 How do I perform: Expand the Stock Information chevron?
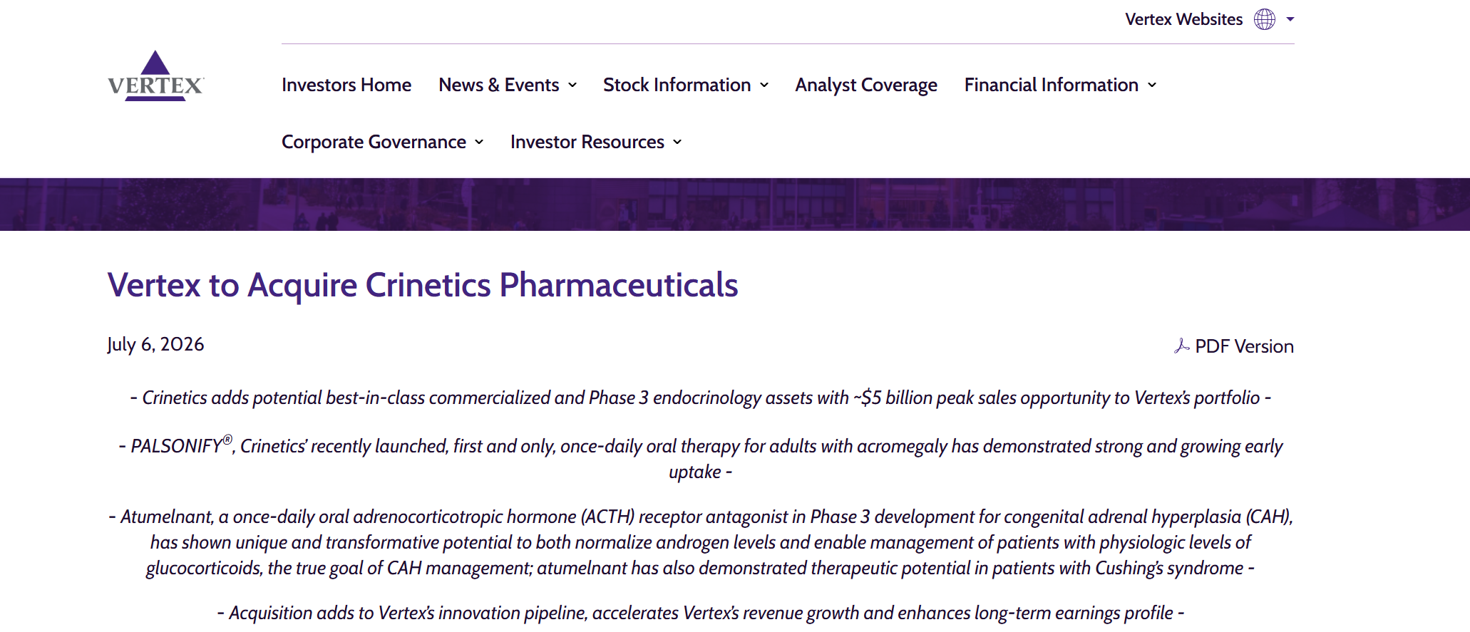pyautogui.click(x=764, y=86)
